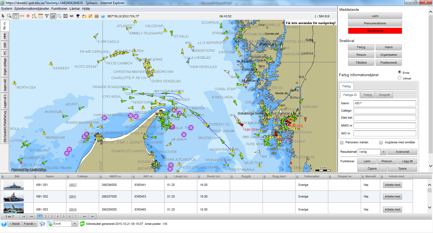Click the export document icon beside Excel
Viewport: 433px width, 233px height.
(50, 224)
